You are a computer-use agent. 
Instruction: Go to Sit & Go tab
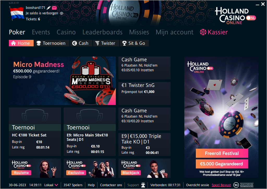(134, 43)
